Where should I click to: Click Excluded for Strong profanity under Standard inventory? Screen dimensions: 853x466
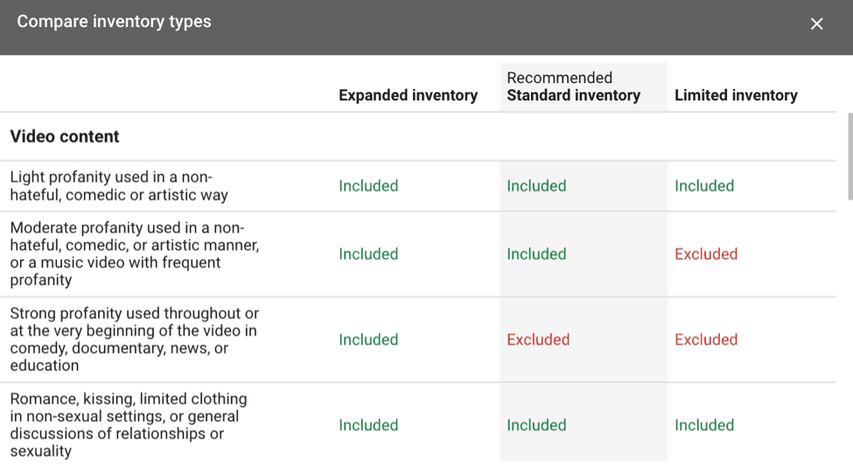538,340
